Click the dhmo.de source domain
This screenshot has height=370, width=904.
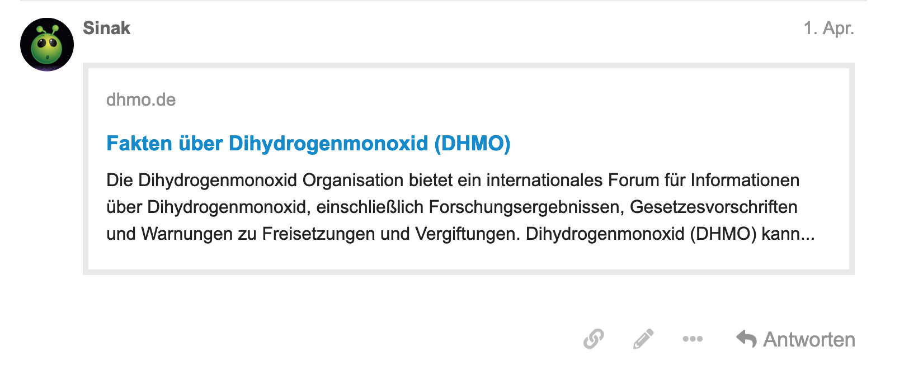pyautogui.click(x=141, y=99)
